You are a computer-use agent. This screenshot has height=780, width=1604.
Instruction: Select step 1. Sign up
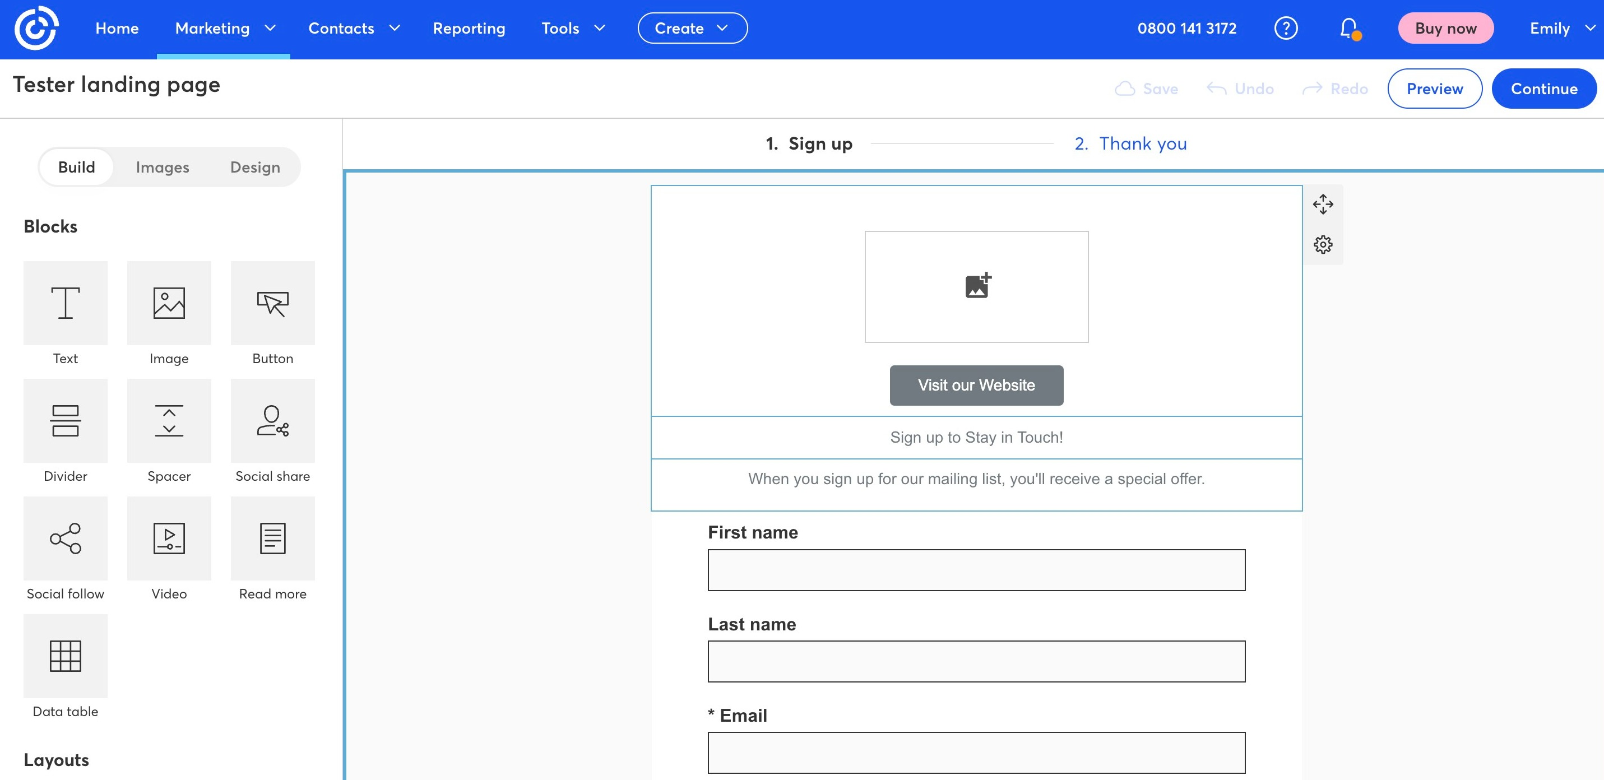coord(809,143)
